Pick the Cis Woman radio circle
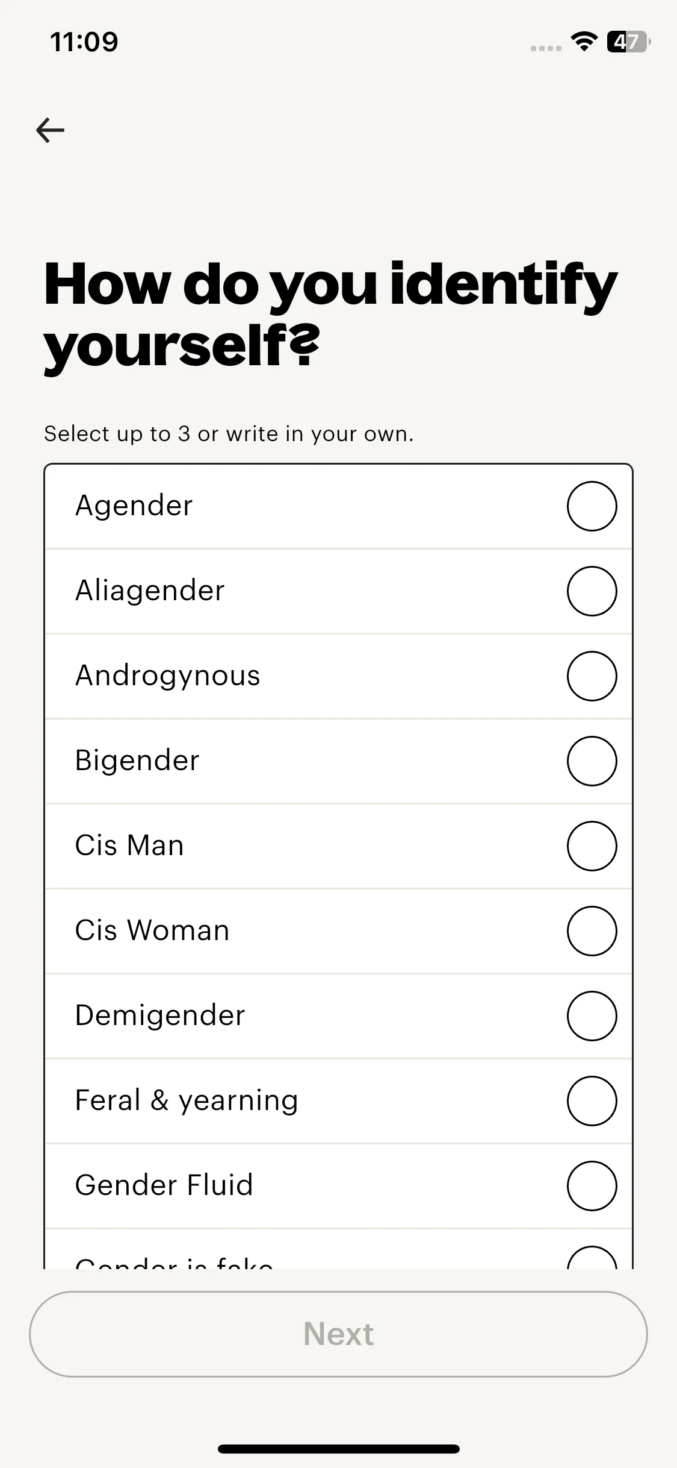This screenshot has height=1468, width=677. point(592,931)
